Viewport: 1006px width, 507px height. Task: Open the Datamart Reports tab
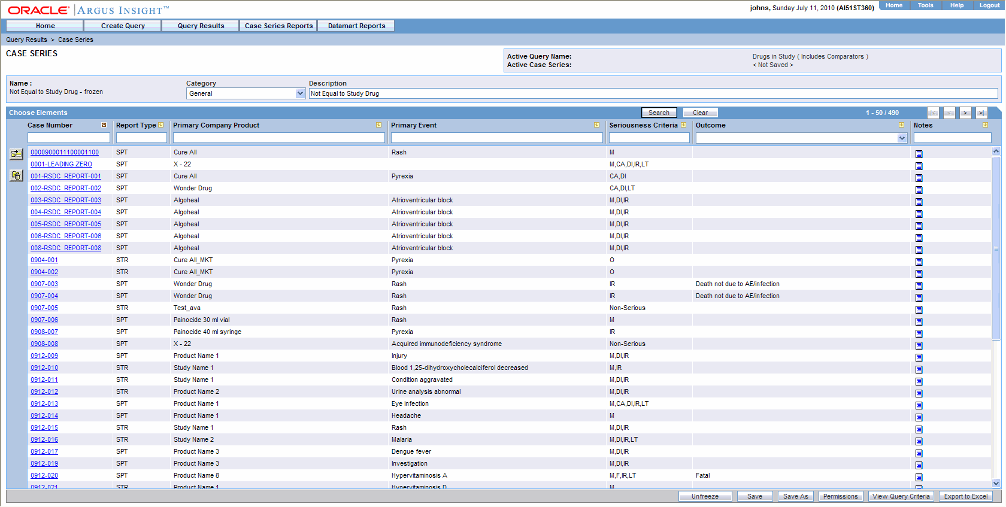tap(356, 26)
